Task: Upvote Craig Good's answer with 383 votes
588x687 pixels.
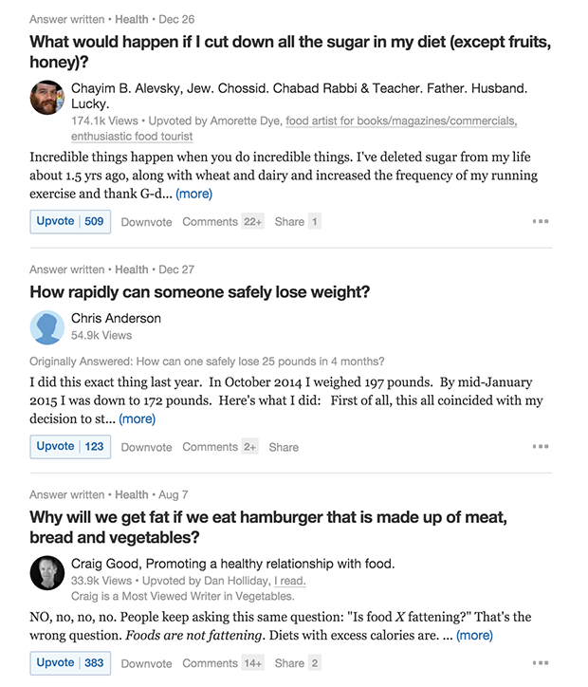Action: (x=70, y=663)
